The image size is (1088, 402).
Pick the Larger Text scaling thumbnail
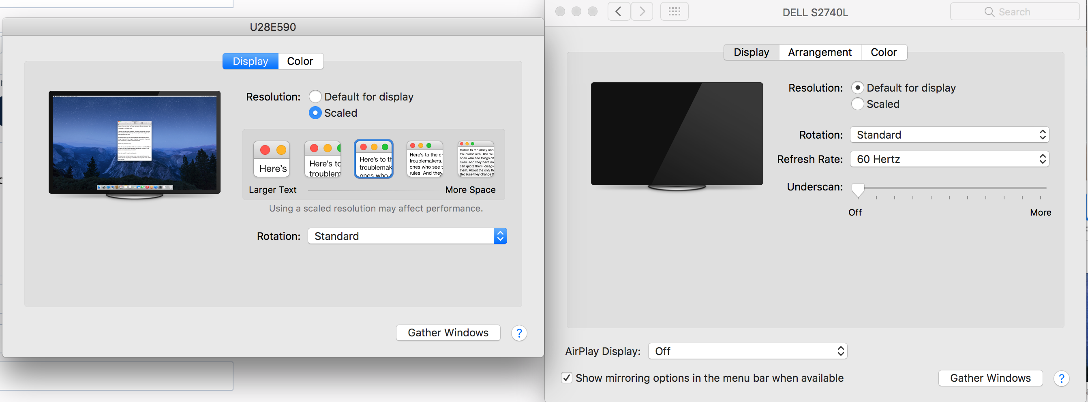tap(272, 159)
